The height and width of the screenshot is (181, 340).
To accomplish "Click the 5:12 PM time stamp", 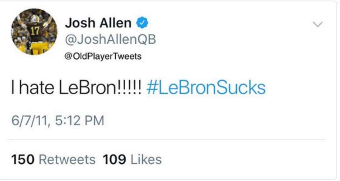I will 80,121.
